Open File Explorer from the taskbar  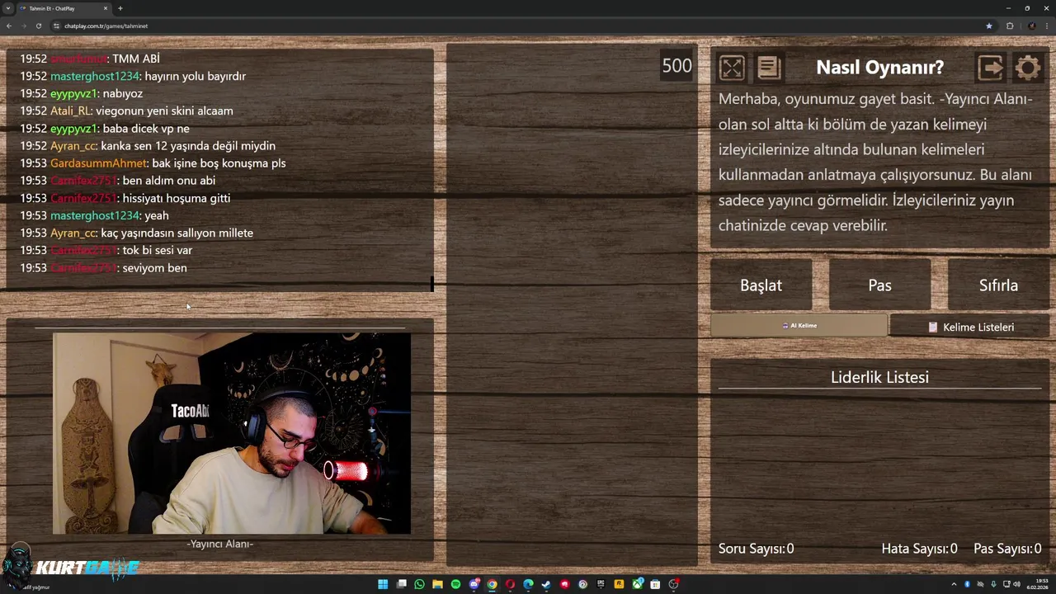pos(437,584)
